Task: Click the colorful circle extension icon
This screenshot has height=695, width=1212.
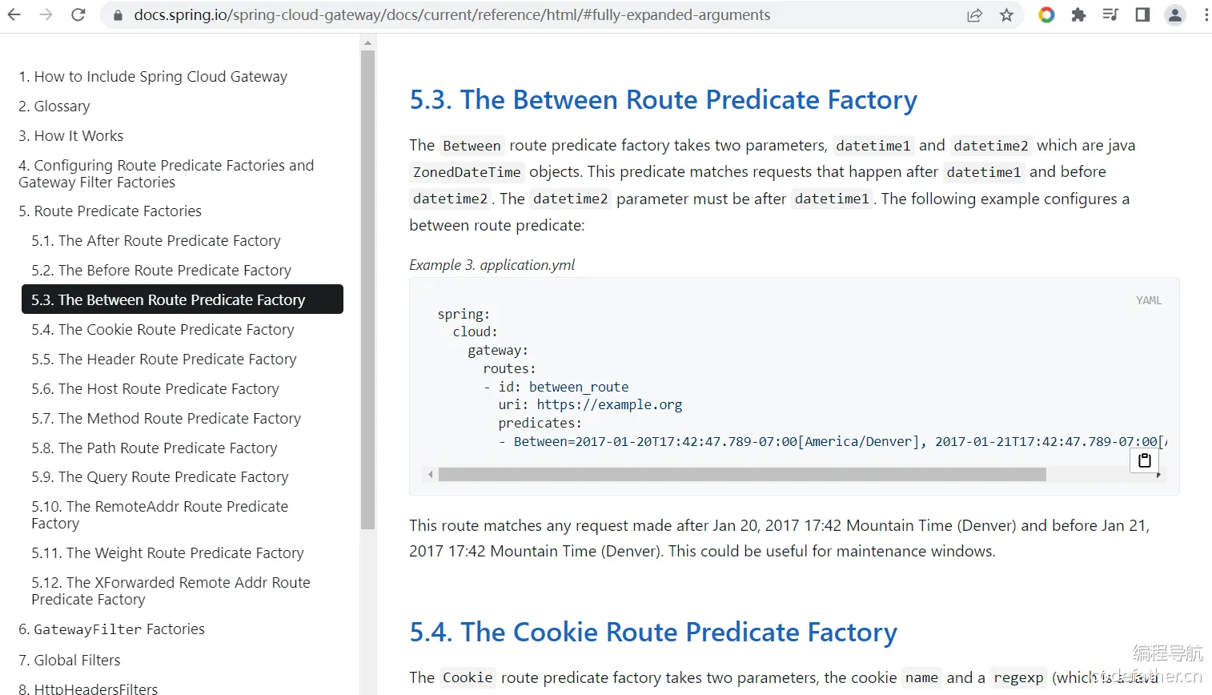Action: click(1046, 14)
